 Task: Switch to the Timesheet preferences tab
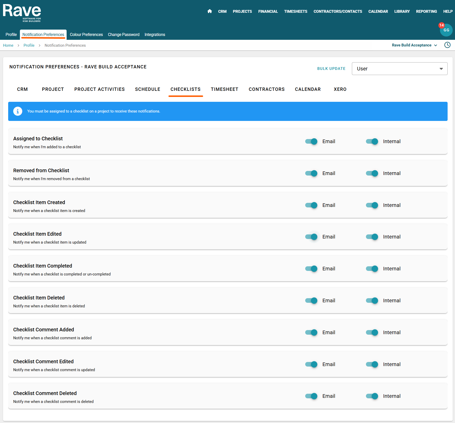224,89
